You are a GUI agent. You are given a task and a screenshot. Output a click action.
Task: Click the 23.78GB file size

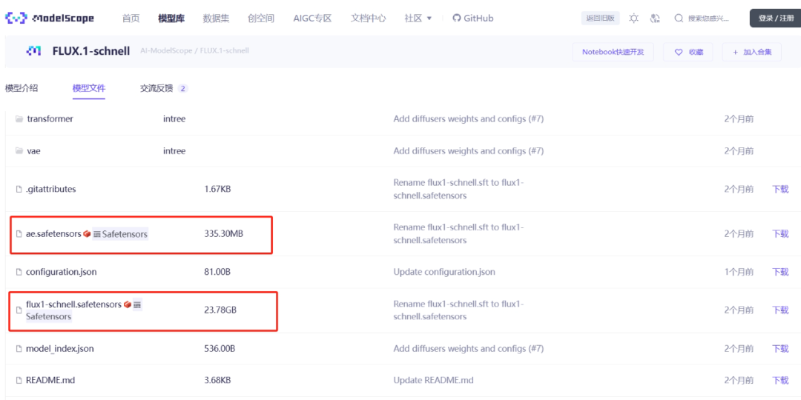tap(220, 310)
